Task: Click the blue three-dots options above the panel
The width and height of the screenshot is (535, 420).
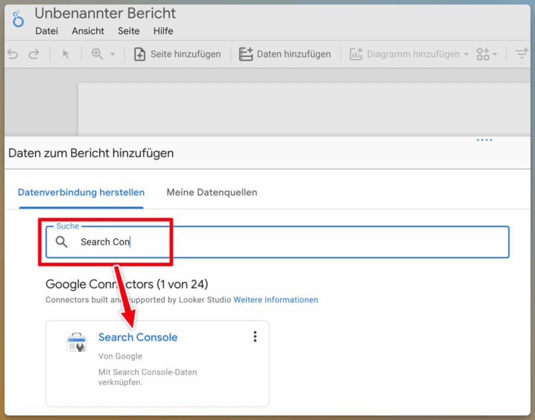Action: (x=484, y=140)
